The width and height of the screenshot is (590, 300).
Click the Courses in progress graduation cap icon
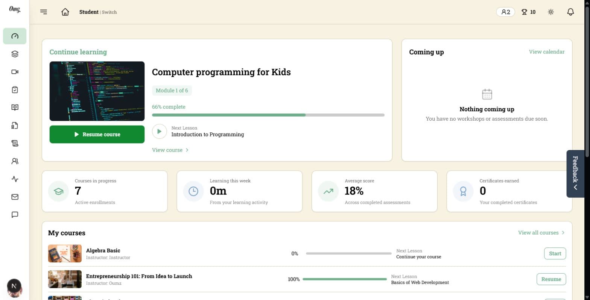pos(58,191)
